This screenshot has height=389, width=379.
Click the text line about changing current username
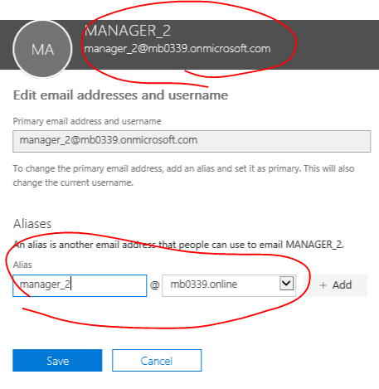pos(73,182)
